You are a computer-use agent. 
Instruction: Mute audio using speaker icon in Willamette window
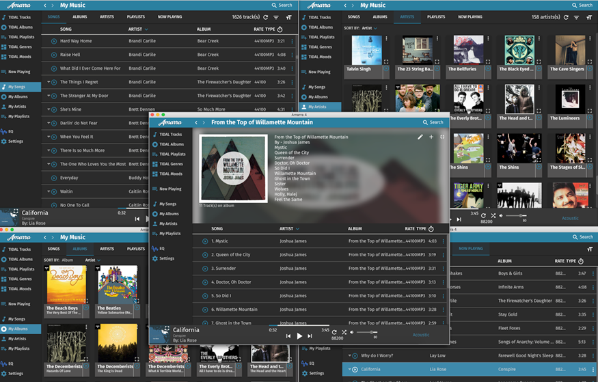[x=352, y=332]
